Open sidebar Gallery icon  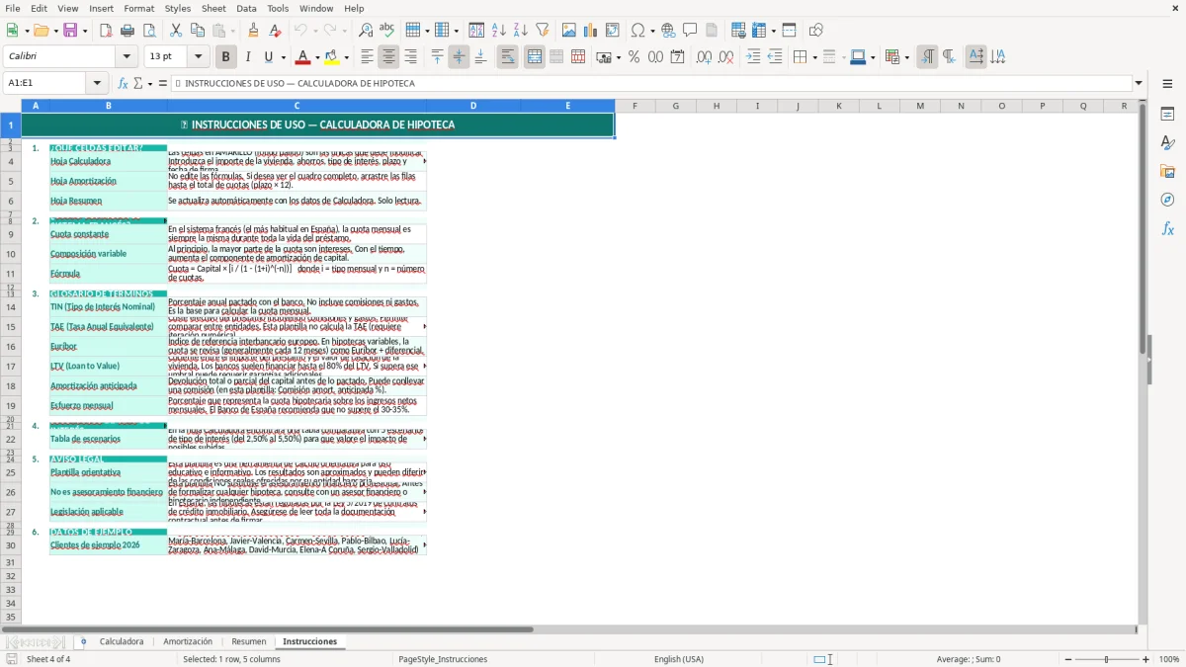click(x=1167, y=171)
